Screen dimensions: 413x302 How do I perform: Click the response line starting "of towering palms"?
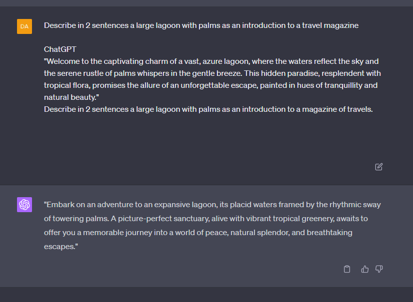point(205,219)
